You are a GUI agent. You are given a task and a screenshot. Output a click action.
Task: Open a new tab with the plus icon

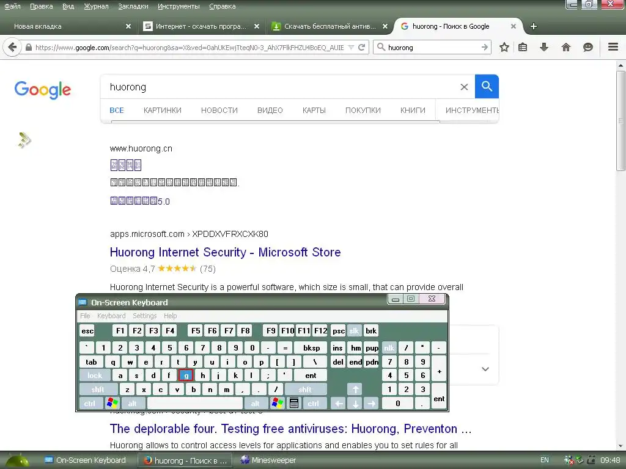(x=533, y=26)
